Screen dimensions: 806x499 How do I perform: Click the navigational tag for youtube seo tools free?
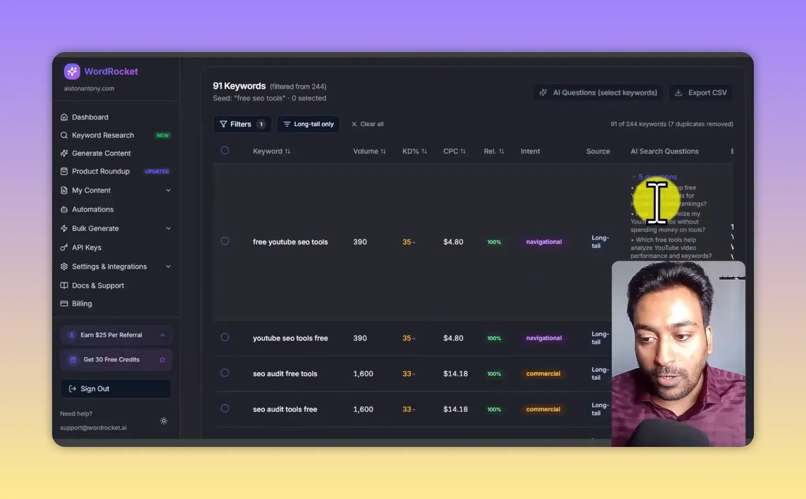coord(544,338)
